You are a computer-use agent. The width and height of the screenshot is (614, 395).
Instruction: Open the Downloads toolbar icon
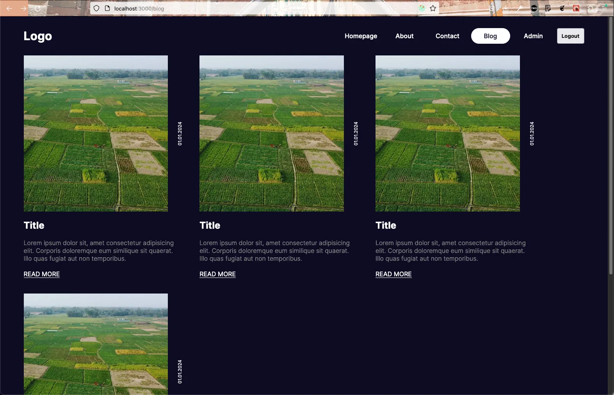[506, 8]
